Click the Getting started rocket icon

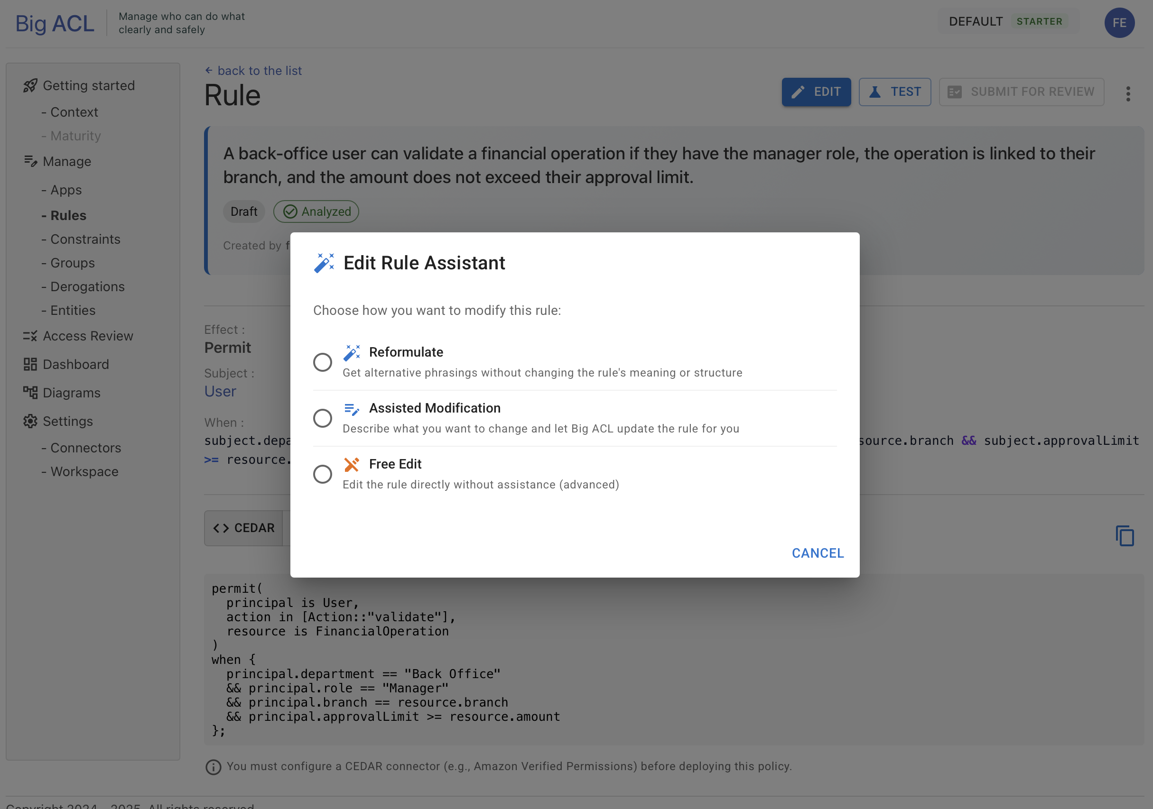[x=30, y=86]
